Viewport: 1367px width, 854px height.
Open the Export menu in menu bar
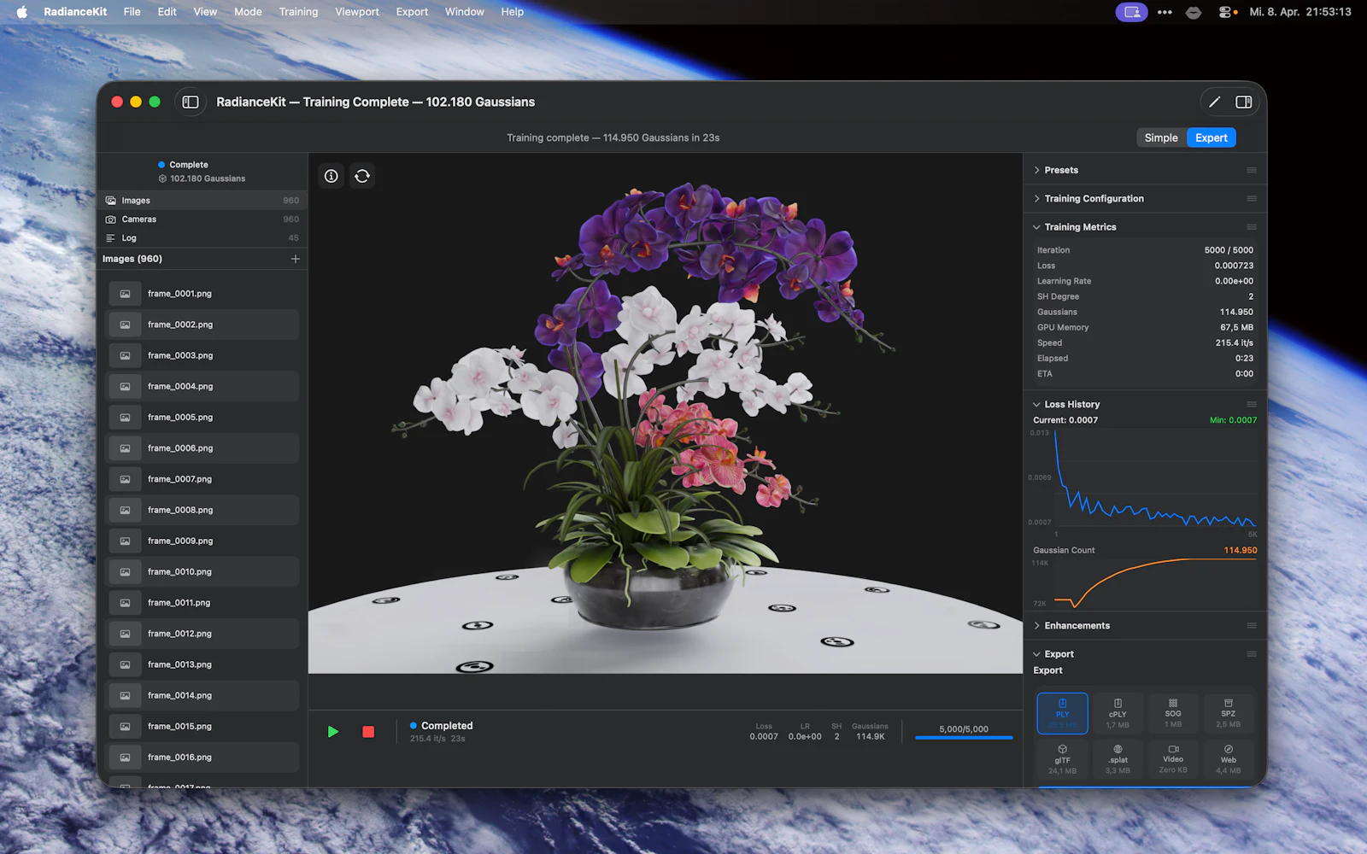(x=412, y=12)
